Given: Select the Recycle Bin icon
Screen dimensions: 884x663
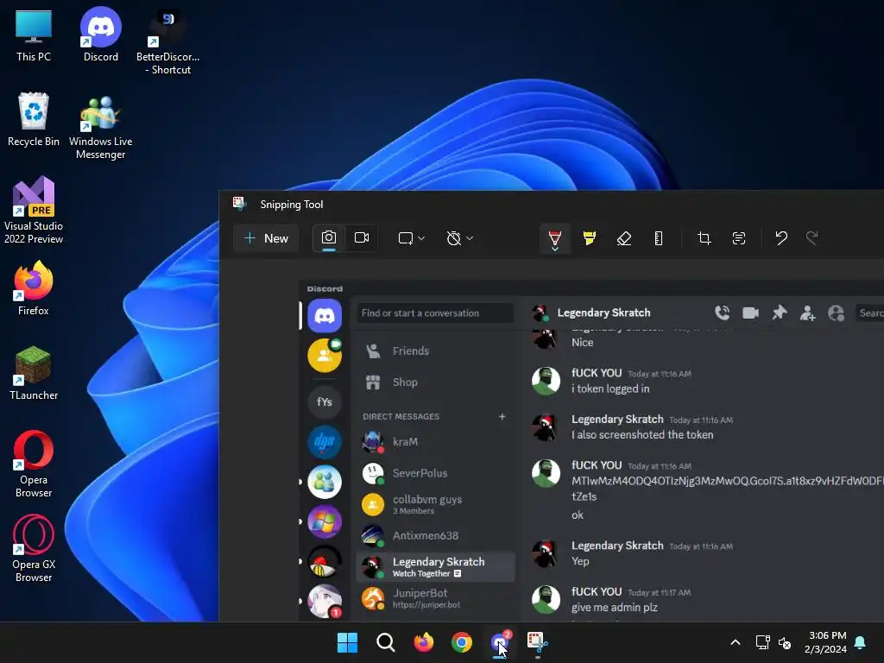Looking at the screenshot, I should 34,119.
